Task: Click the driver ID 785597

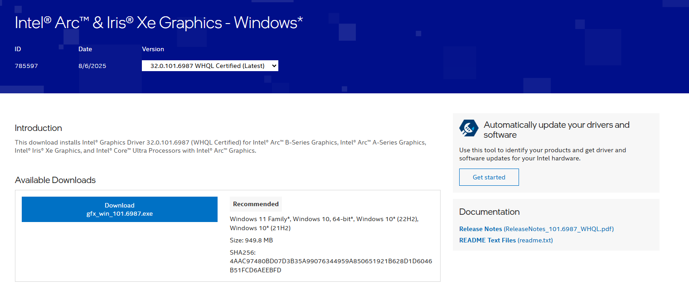Action: click(26, 66)
